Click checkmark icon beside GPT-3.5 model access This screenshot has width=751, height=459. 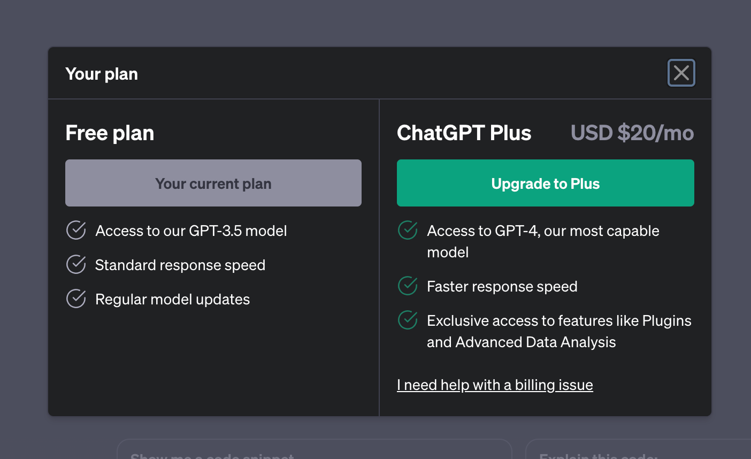[x=76, y=230]
